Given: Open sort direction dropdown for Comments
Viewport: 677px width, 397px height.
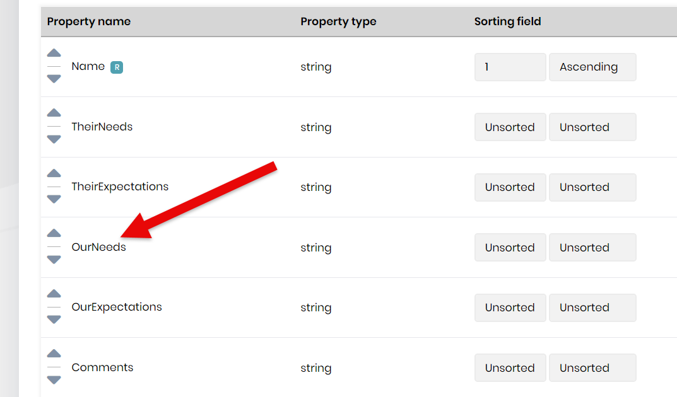Looking at the screenshot, I should tap(592, 368).
